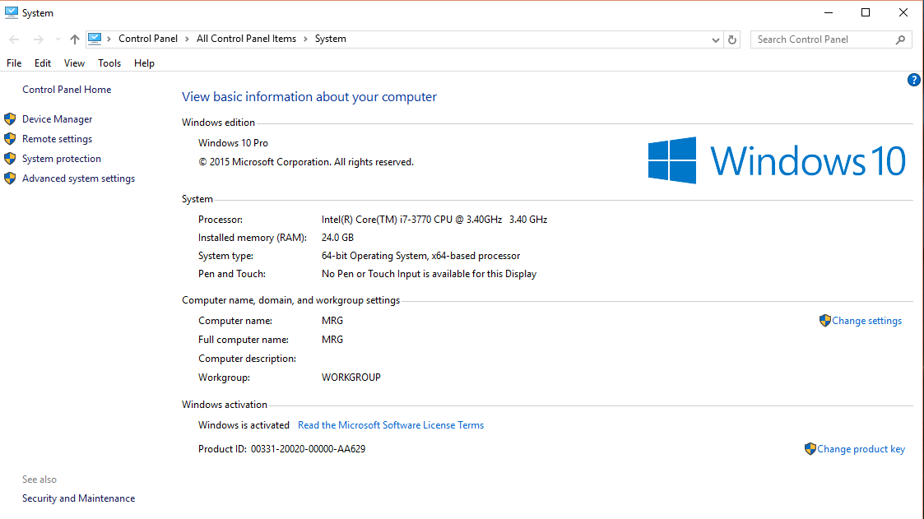Click the Forward navigation arrow

click(x=39, y=39)
